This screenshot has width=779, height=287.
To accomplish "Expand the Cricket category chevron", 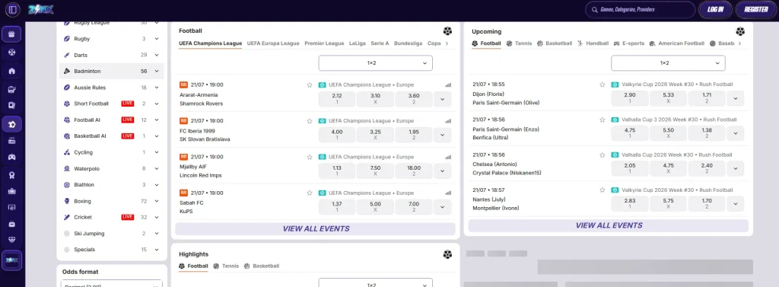I will coord(157,218).
